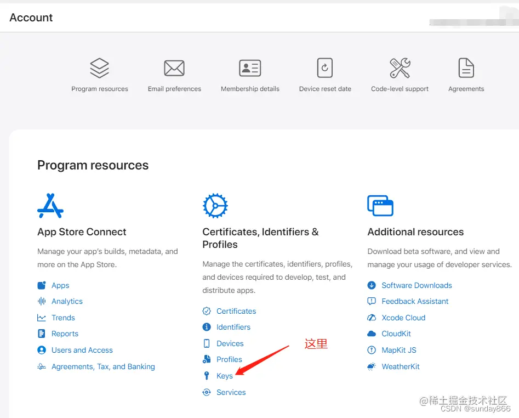Click the Users and Access person icon
This screenshot has height=418, width=519.
[x=41, y=350]
